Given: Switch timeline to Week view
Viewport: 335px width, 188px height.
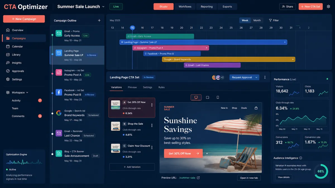Looking at the screenshot, I should [x=245, y=20].
